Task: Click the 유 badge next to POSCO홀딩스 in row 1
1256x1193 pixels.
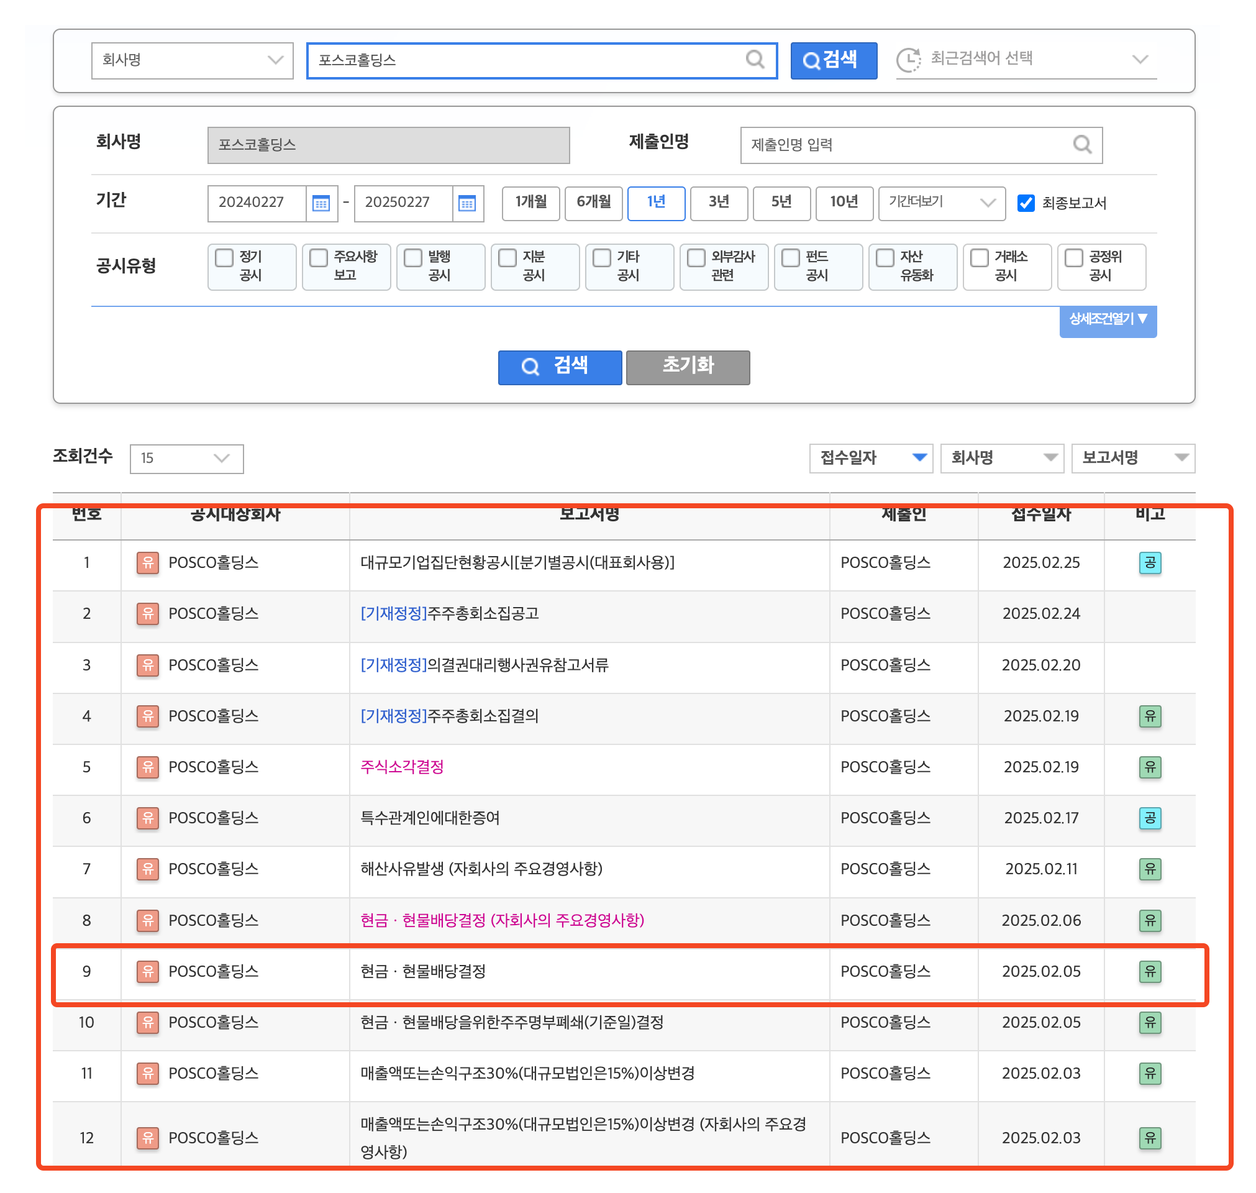Action: [147, 564]
